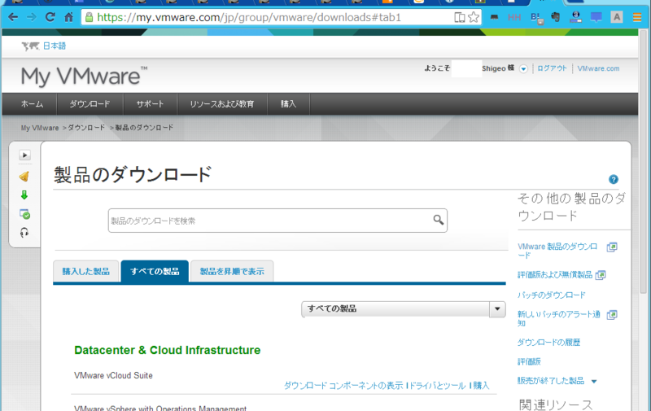Switch to the 購入した製品 tab
Screen dimensions: 651x411
(86, 272)
